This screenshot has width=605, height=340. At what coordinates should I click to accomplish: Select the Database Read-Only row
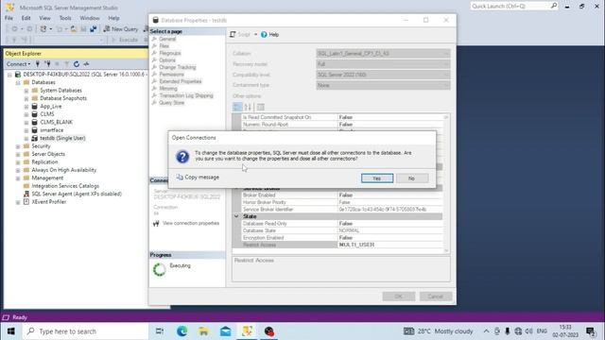342,224
